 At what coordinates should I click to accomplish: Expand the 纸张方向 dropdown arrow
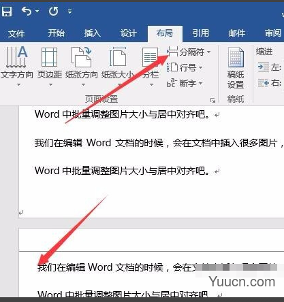pyautogui.click(x=83, y=85)
